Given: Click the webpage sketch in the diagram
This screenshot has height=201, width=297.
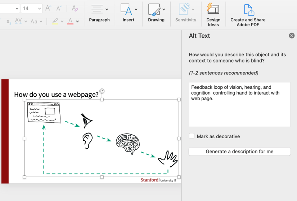Looking at the screenshot, I should 44,113.
